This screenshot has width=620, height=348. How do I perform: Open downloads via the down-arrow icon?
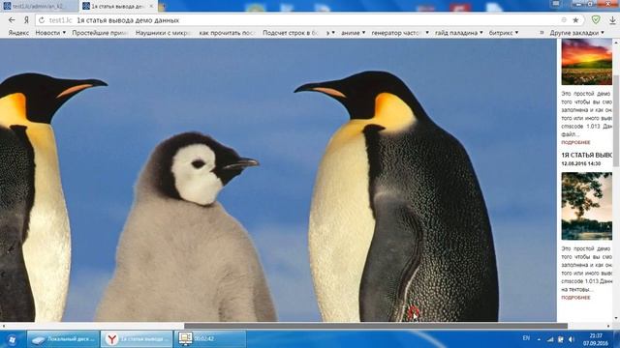(x=612, y=19)
